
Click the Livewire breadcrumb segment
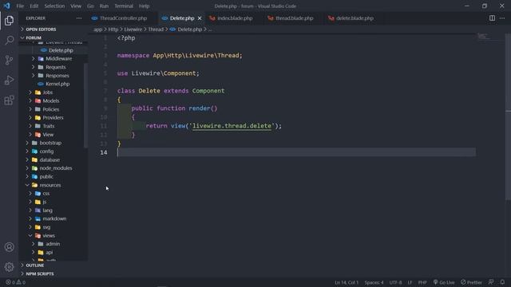[133, 29]
